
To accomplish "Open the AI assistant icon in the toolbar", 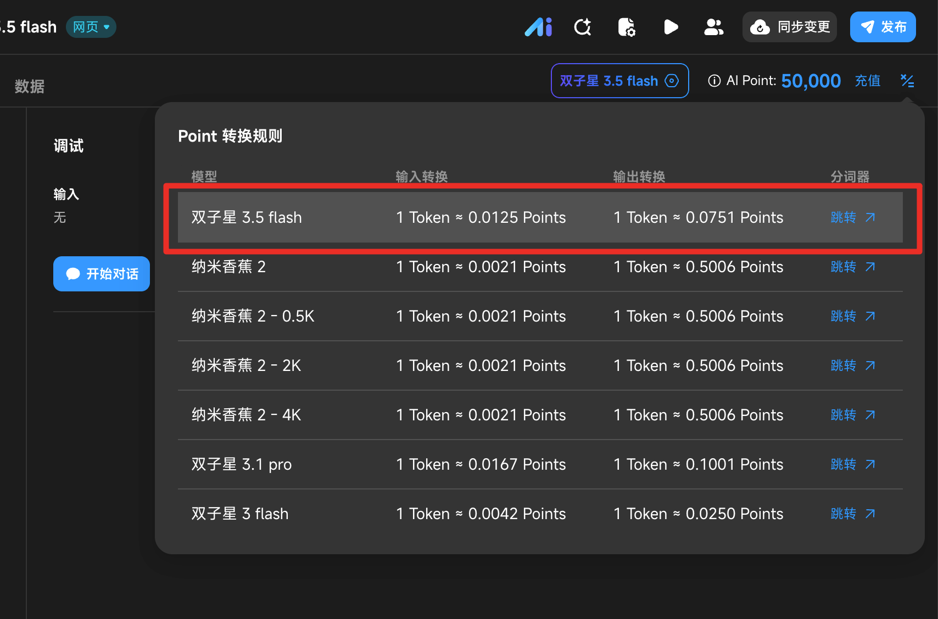I will click(x=538, y=27).
